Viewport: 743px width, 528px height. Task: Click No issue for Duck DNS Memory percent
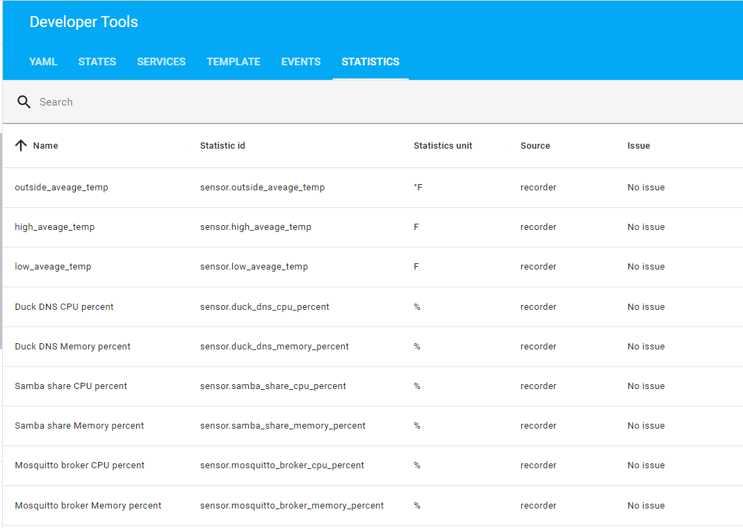tap(646, 346)
